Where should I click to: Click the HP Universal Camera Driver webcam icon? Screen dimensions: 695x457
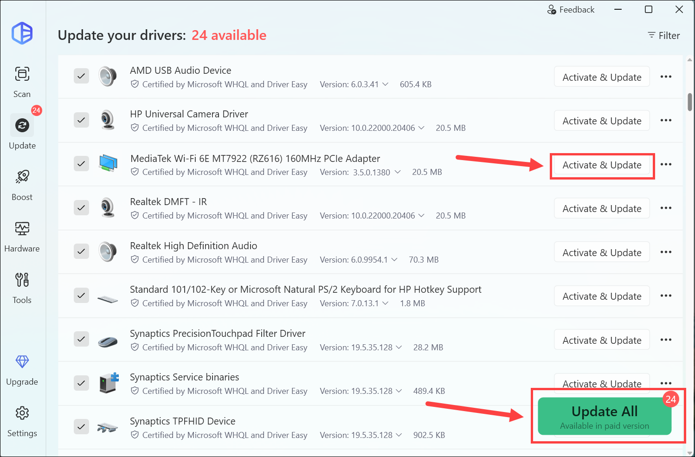click(108, 120)
